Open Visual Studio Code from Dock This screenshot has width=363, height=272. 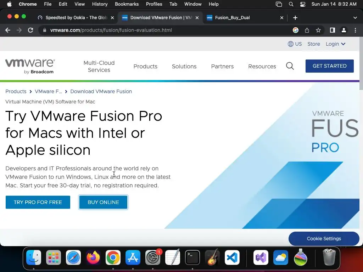232,257
